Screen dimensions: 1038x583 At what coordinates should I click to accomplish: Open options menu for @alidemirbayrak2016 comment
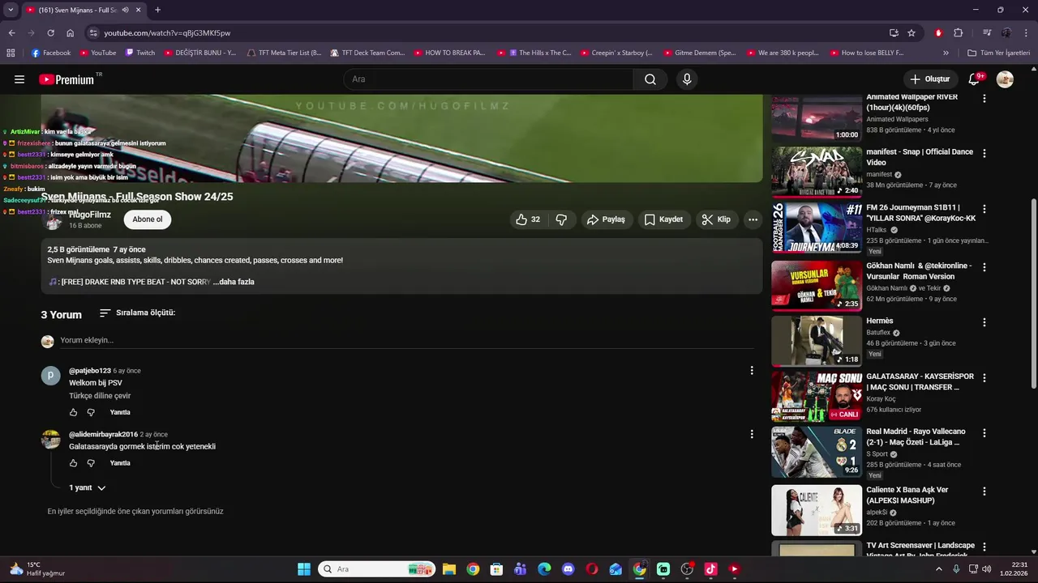pos(752,434)
